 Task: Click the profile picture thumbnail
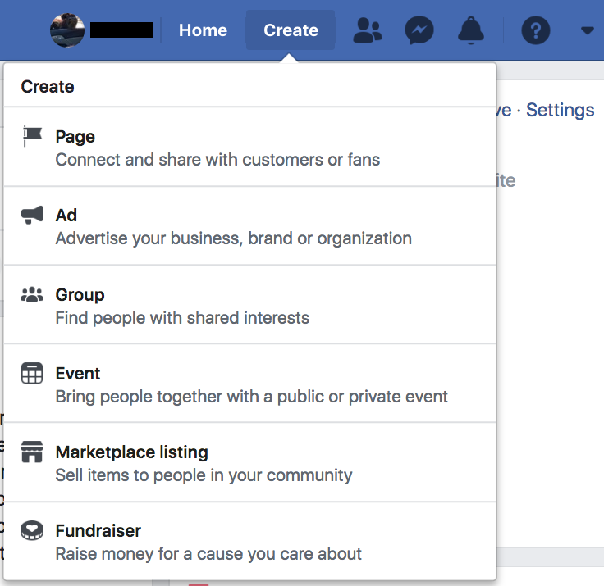(x=67, y=31)
